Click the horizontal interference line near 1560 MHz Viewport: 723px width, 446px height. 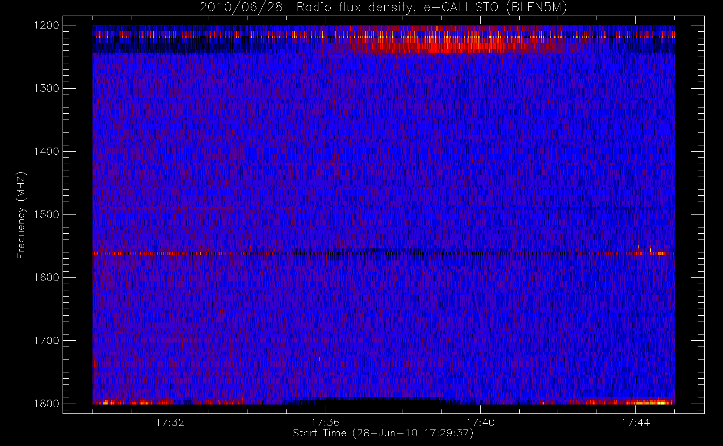click(383, 253)
